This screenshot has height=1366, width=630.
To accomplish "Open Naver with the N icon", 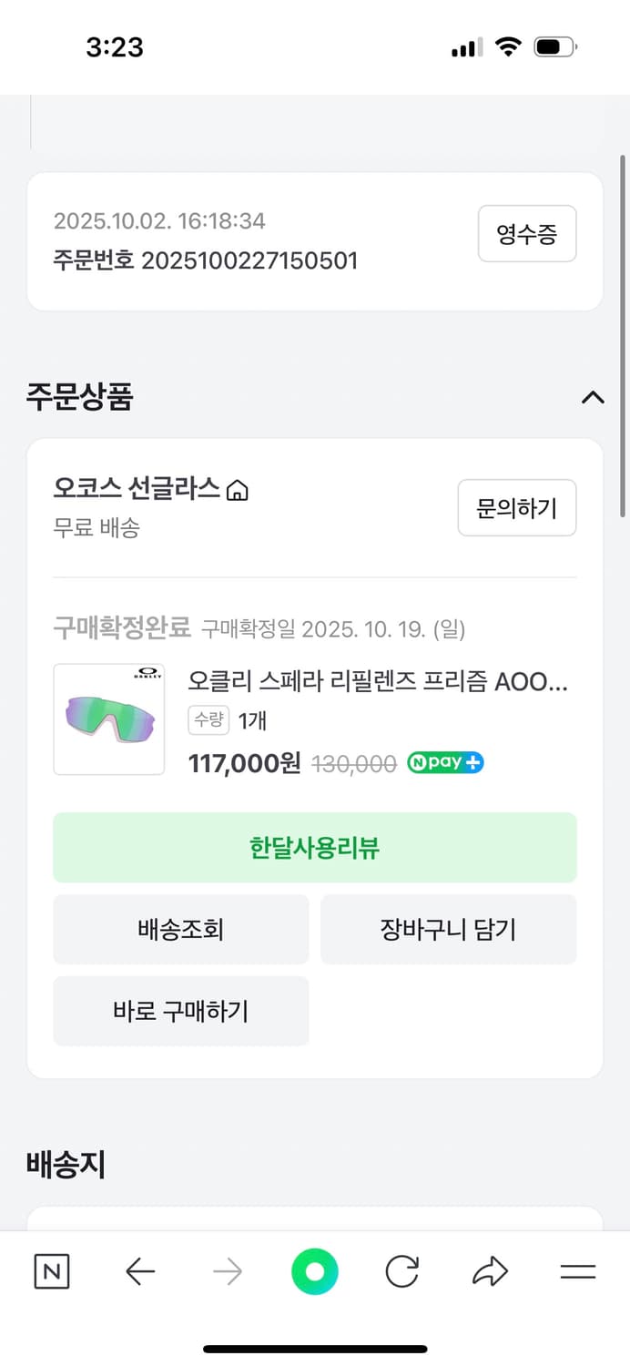I will pos(51,1272).
